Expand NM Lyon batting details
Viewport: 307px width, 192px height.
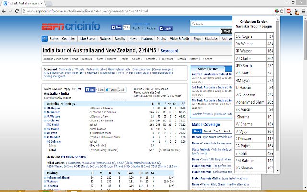point(45,133)
